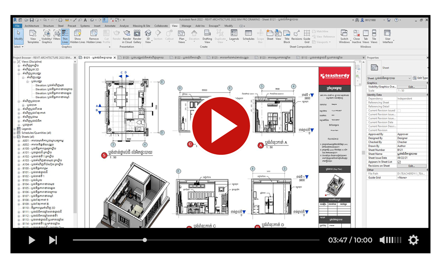Play the video with the red button

(221, 126)
